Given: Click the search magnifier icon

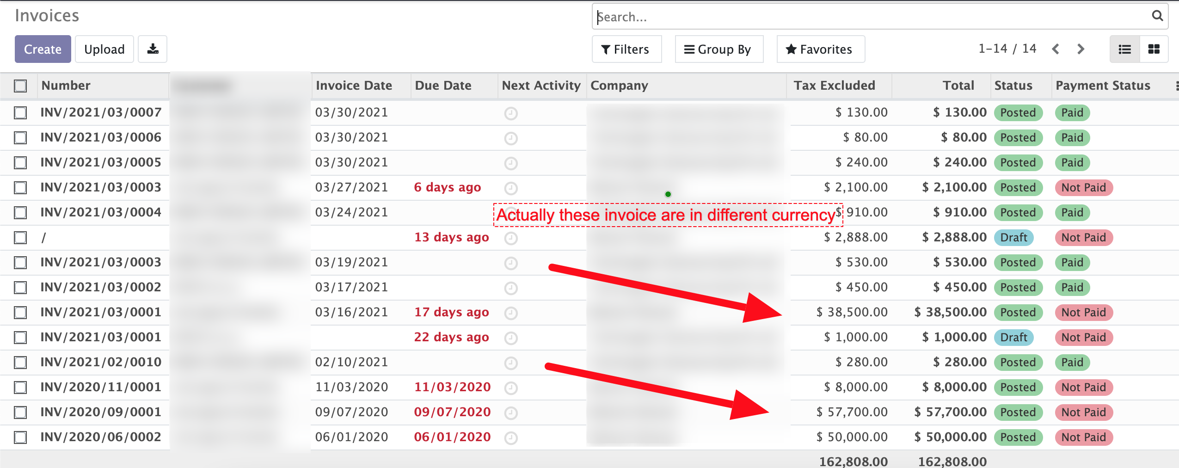Looking at the screenshot, I should pos(1157,16).
